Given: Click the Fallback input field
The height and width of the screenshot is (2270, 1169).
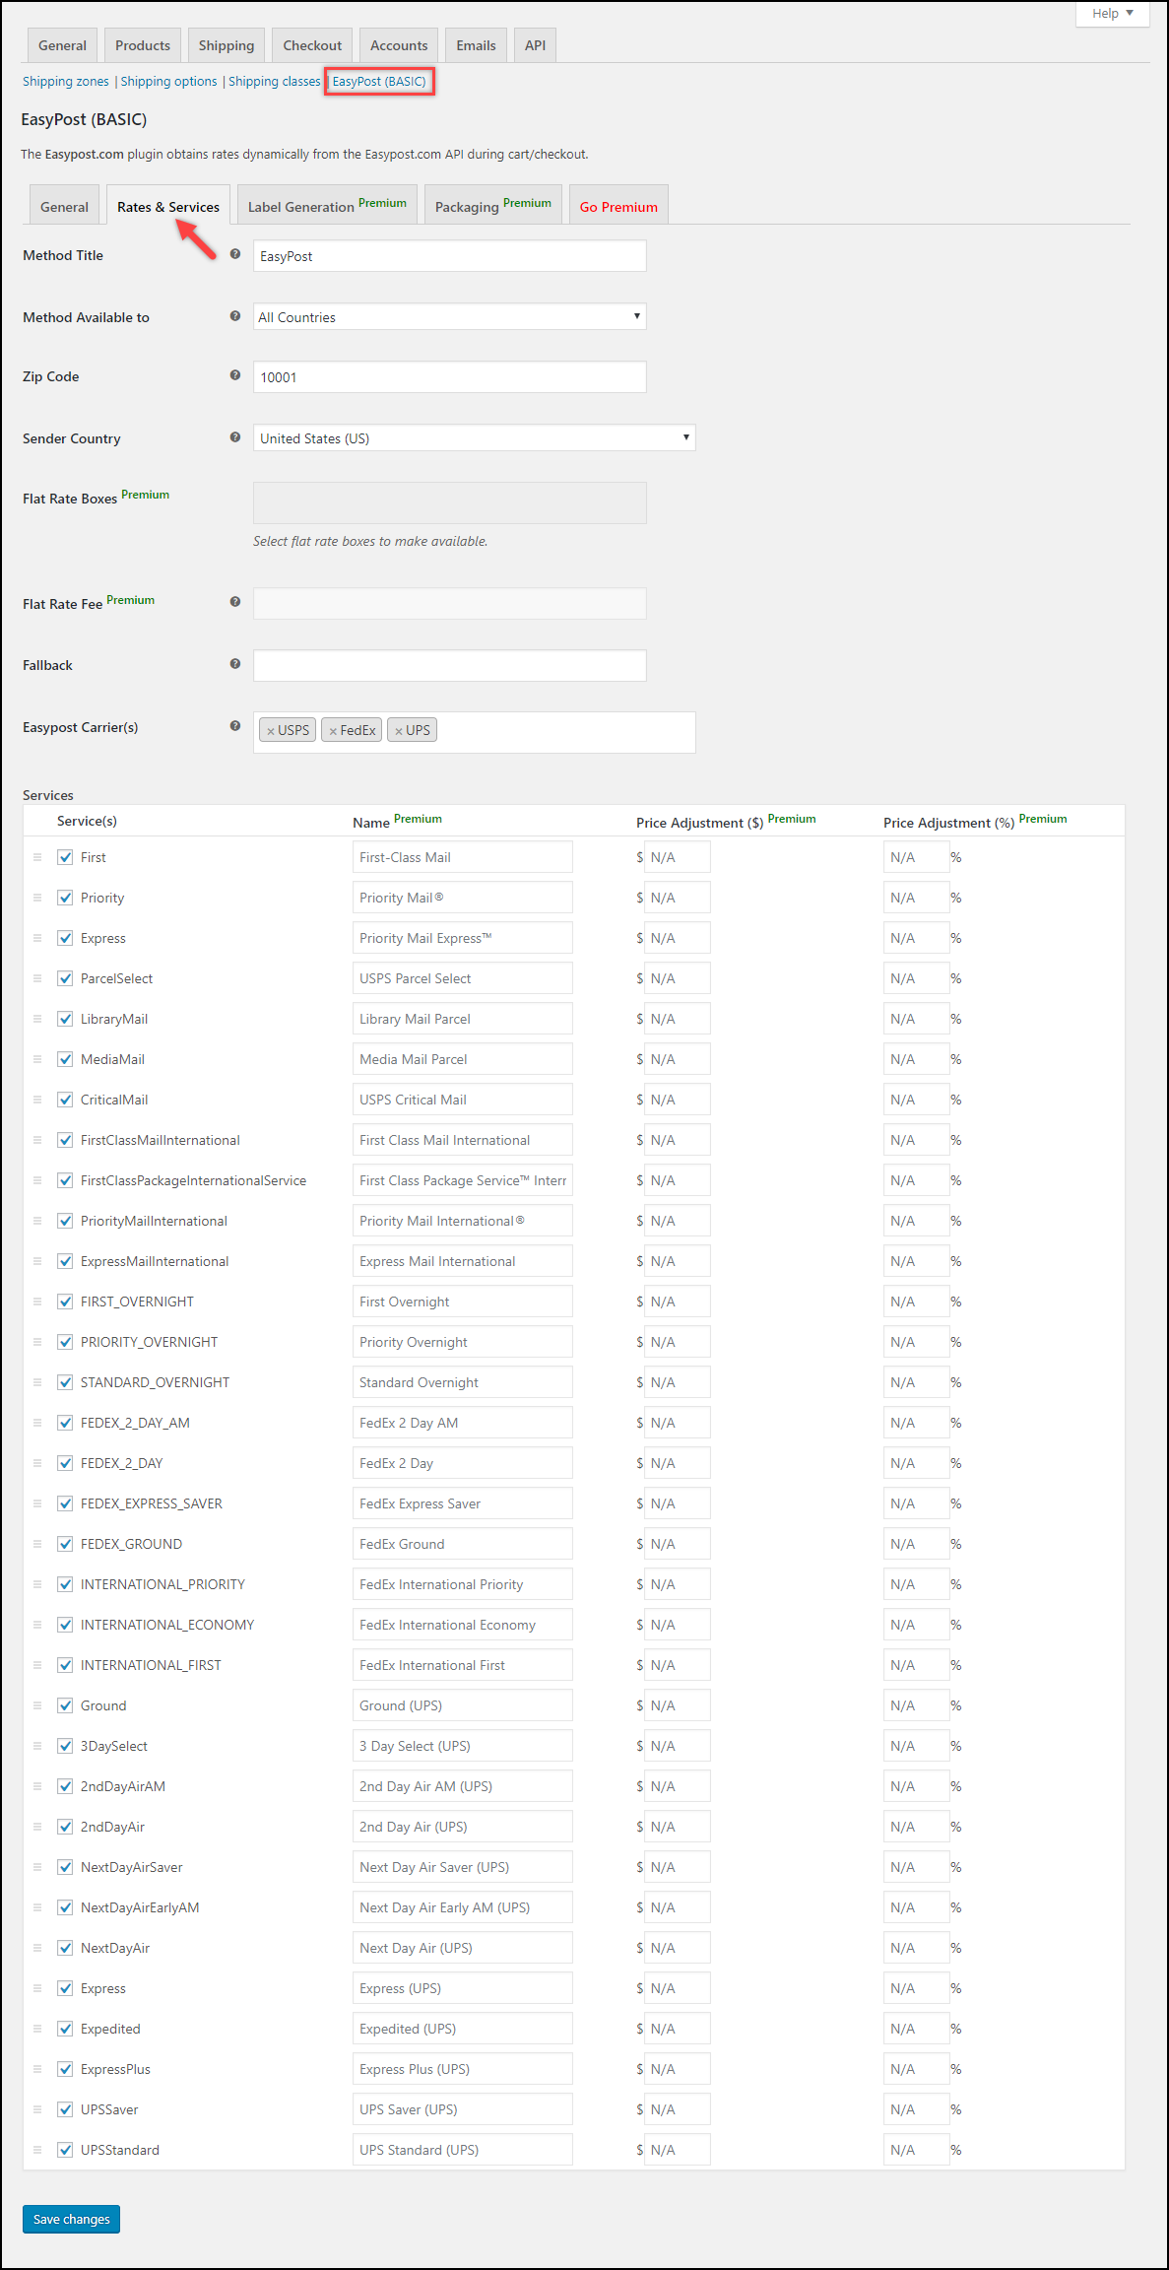Looking at the screenshot, I should click(449, 665).
